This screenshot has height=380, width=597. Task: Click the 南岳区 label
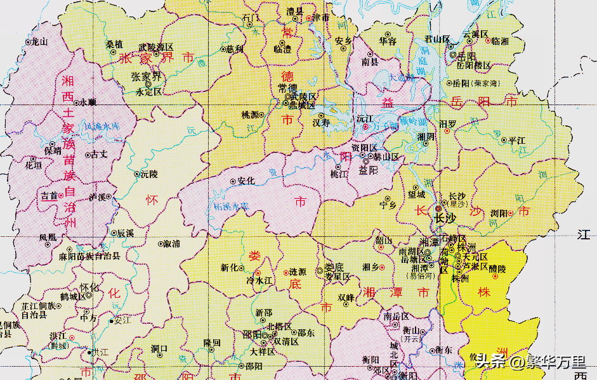pyautogui.click(x=397, y=316)
